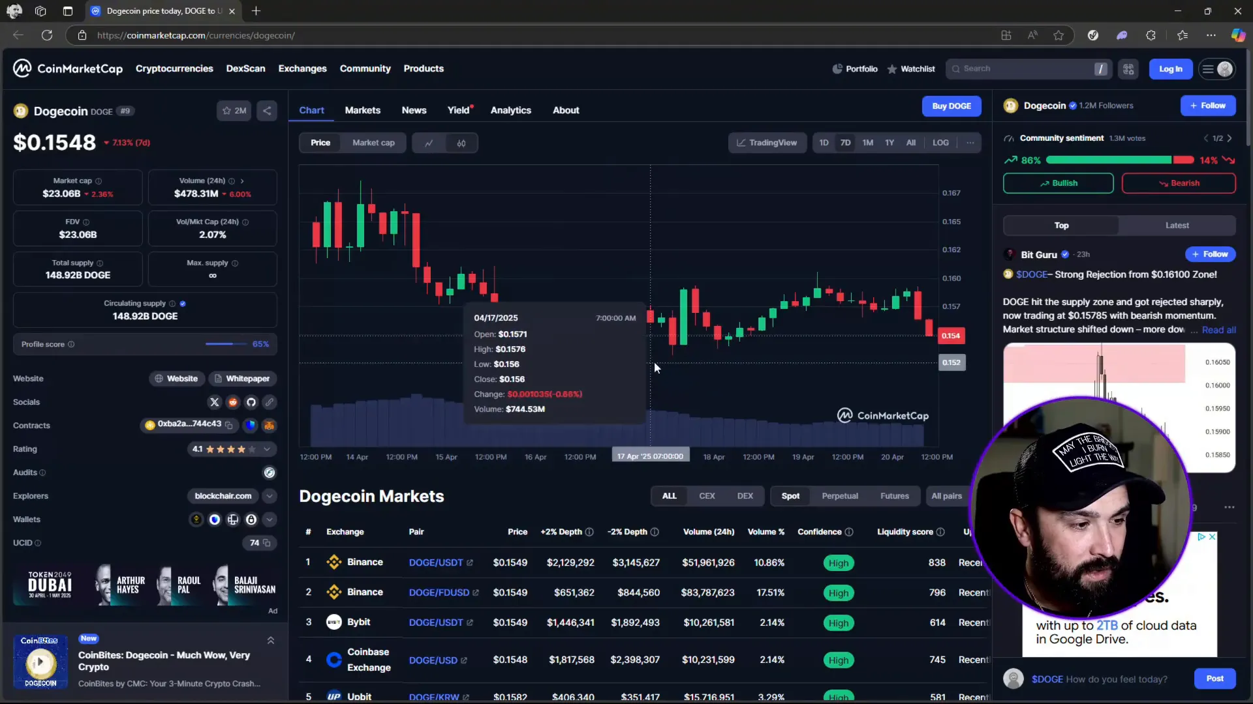1253x704 pixels.
Task: Click DOGE/USDT external link icon for Bybit
Action: 470,623
